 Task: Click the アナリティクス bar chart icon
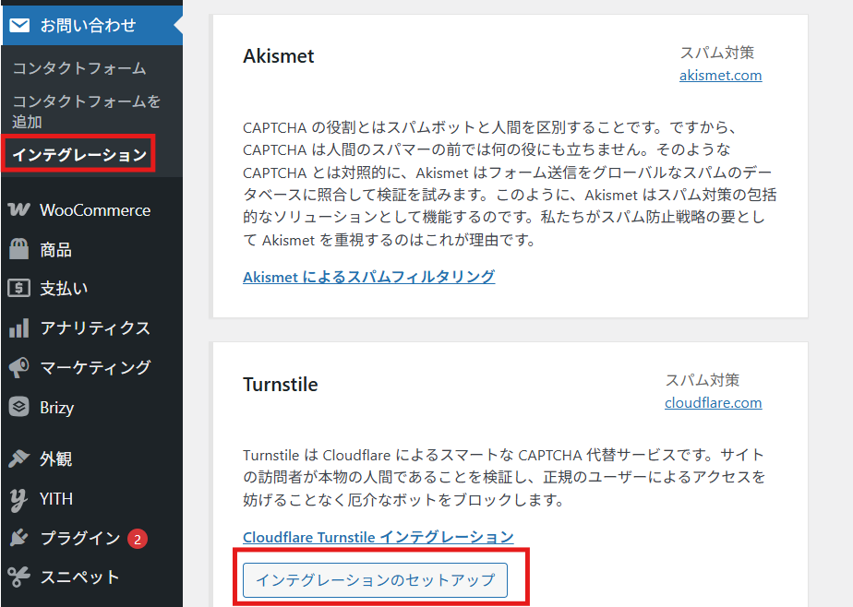18,327
